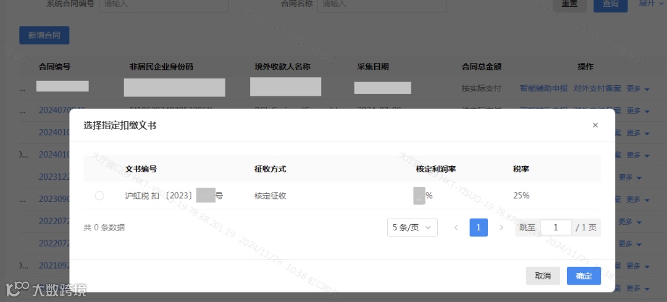Click the 采集日期 column header in background
The width and height of the screenshot is (667, 302).
pyautogui.click(x=372, y=67)
